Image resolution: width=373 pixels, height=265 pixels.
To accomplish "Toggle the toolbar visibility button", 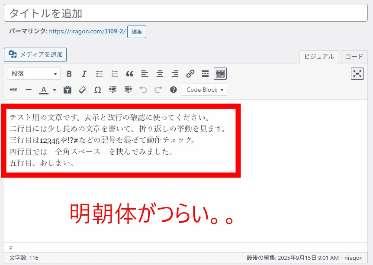I will 220,74.
